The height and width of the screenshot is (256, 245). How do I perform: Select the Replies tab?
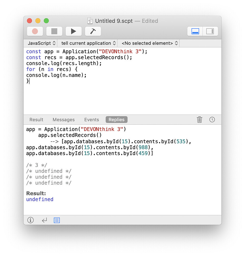(x=116, y=120)
